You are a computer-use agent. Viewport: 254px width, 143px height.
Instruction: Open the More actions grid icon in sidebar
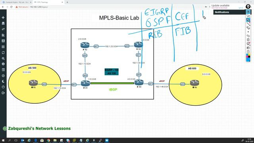point(3,47)
